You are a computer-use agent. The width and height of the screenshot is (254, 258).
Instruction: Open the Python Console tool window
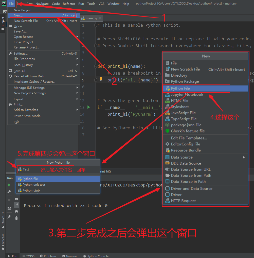(96, 256)
